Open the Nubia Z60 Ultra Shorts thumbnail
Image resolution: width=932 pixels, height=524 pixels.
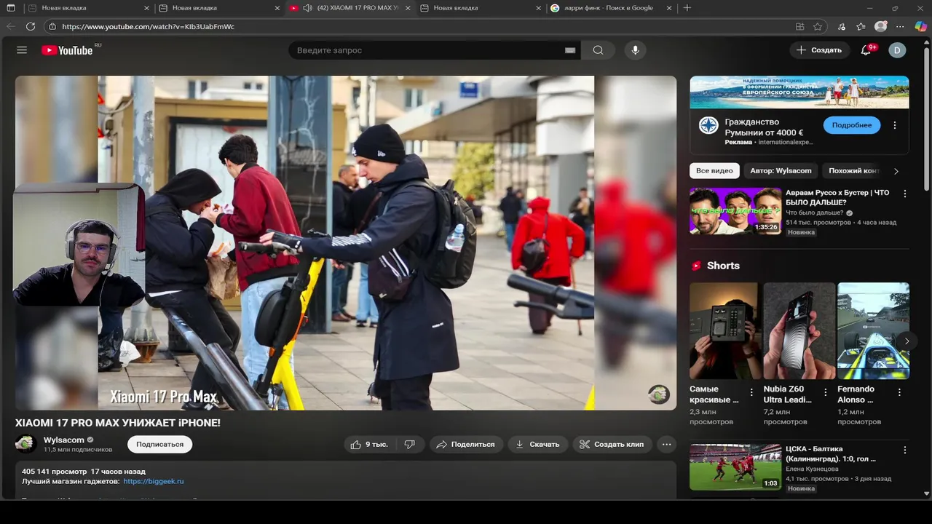(799, 330)
